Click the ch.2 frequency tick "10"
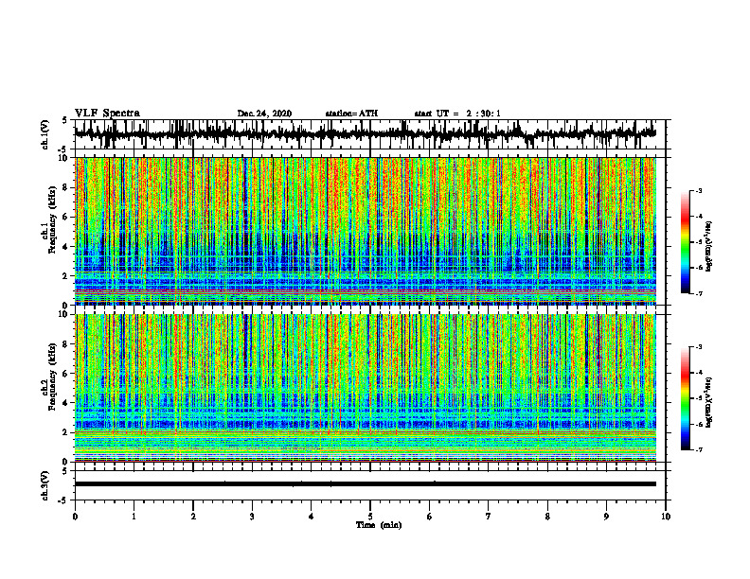 click(x=64, y=315)
